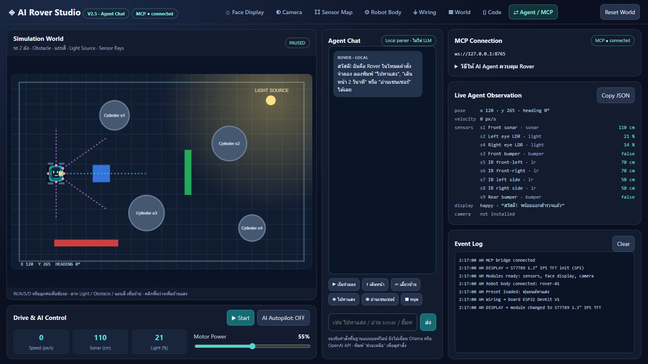Image resolution: width=648 pixels, height=364 pixels.
Task: Click the Reset World button
Action: [620, 12]
